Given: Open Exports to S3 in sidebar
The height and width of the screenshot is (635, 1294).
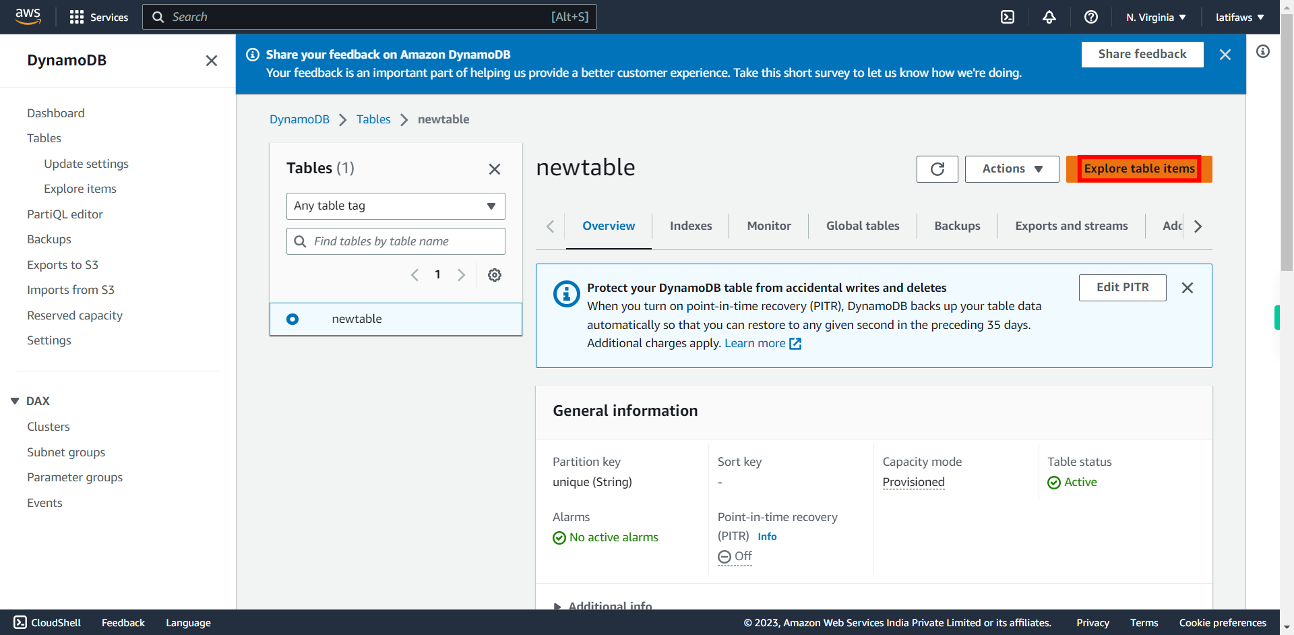Looking at the screenshot, I should click(63, 265).
